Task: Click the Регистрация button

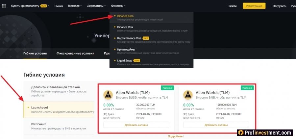Action: [254, 6]
